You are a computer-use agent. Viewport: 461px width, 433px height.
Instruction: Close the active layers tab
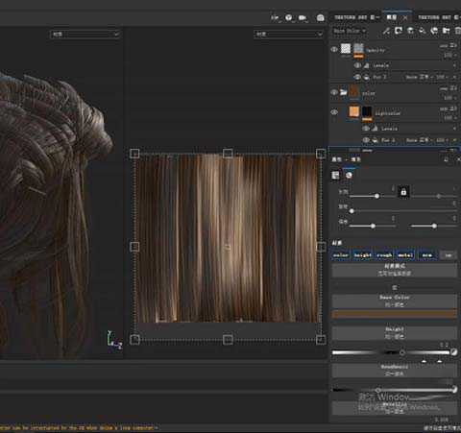(x=405, y=17)
